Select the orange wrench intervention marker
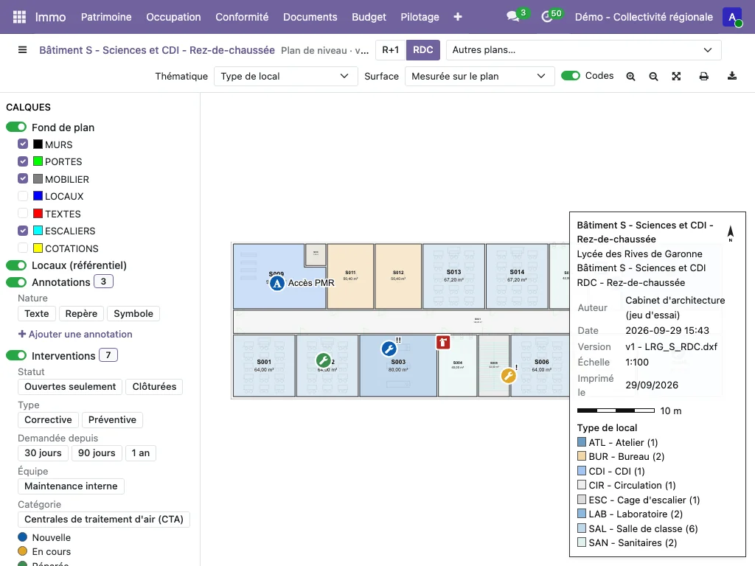The image size is (755, 566). (x=509, y=375)
